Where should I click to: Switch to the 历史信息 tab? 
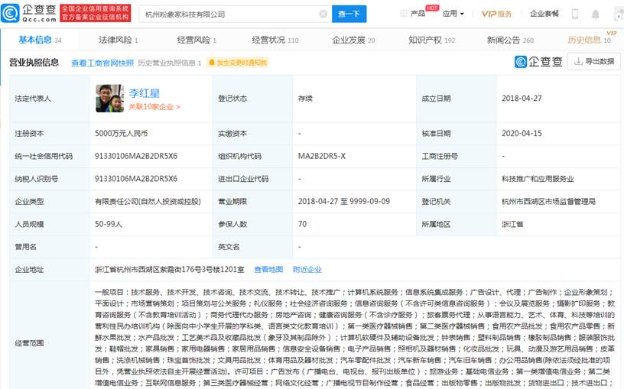coord(589,40)
